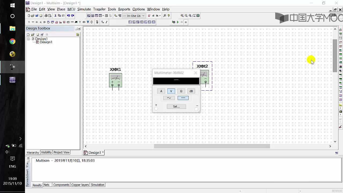
Task: Zoom in on the schematic
Action: point(182,16)
